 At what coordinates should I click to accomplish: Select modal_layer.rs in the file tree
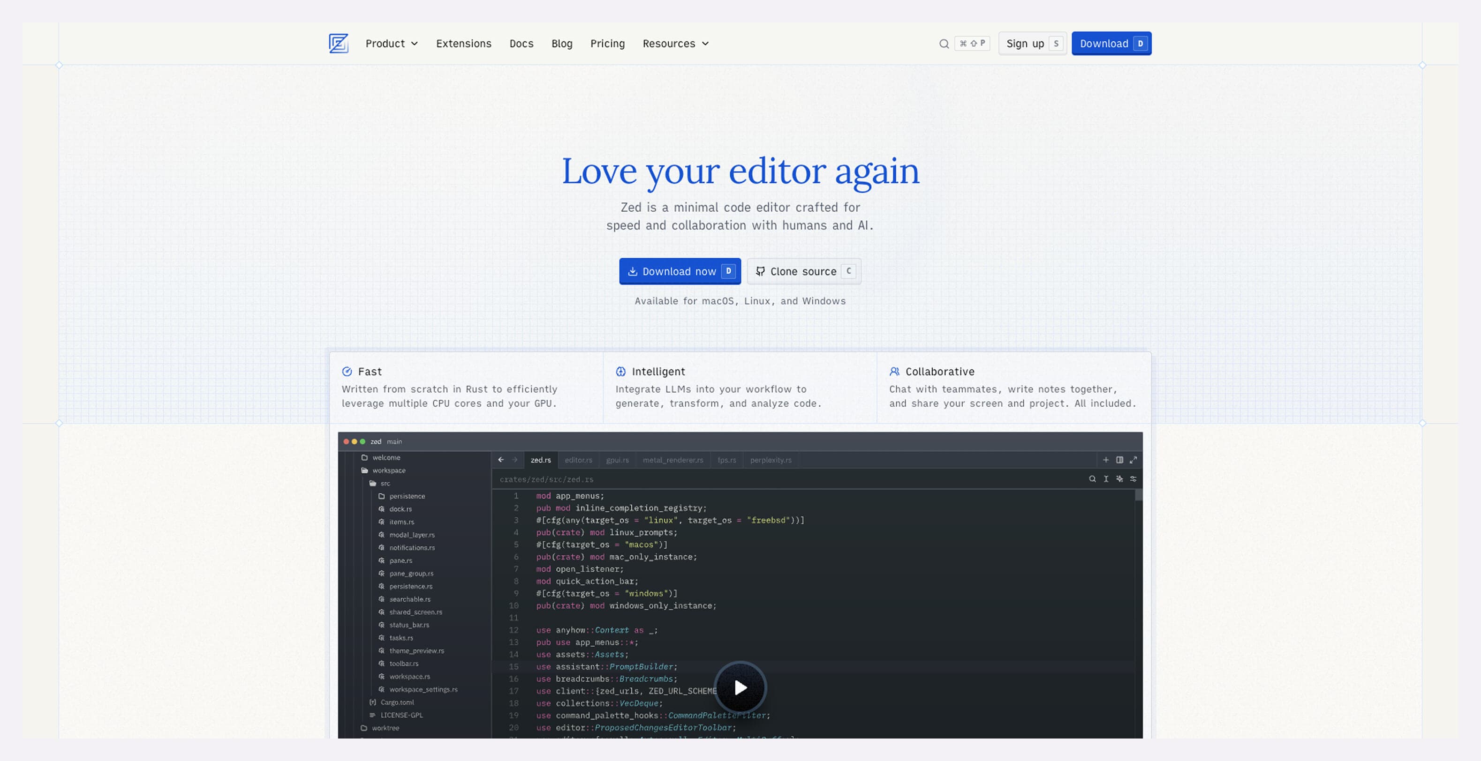(x=407, y=535)
